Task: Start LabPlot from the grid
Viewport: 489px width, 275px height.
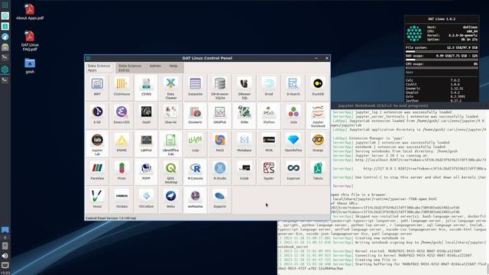Action: coord(146,144)
